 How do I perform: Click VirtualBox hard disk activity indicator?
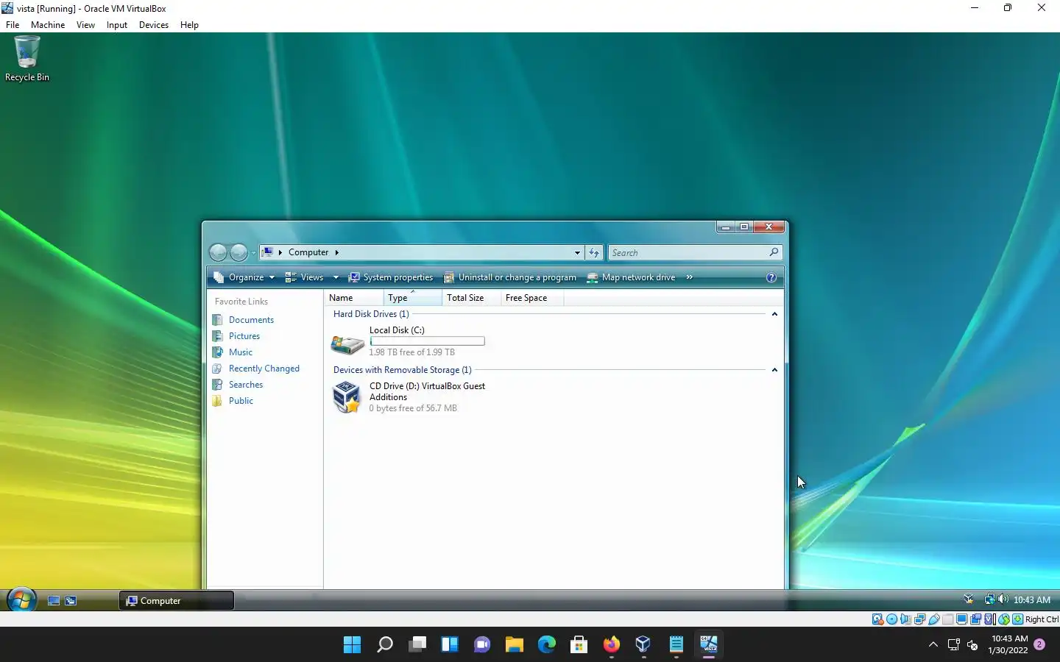tap(877, 619)
